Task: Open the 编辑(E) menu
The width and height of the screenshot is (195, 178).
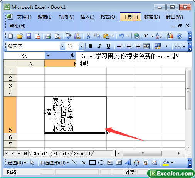Action: [x=45, y=17]
